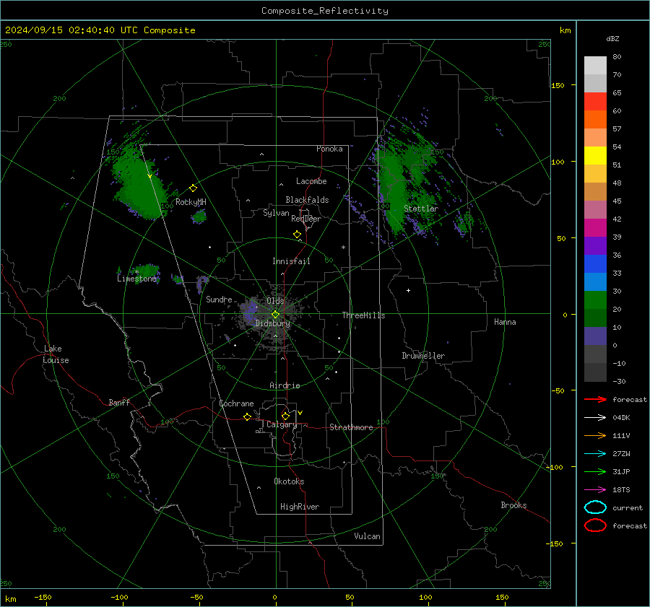
Task: Click the asterisk marker above Limestone label
Action: pyautogui.click(x=136, y=272)
